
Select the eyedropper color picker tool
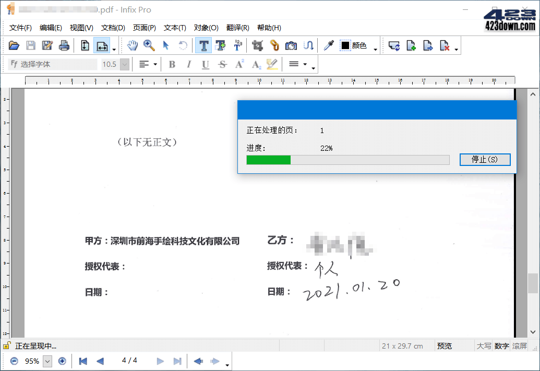[x=327, y=45]
